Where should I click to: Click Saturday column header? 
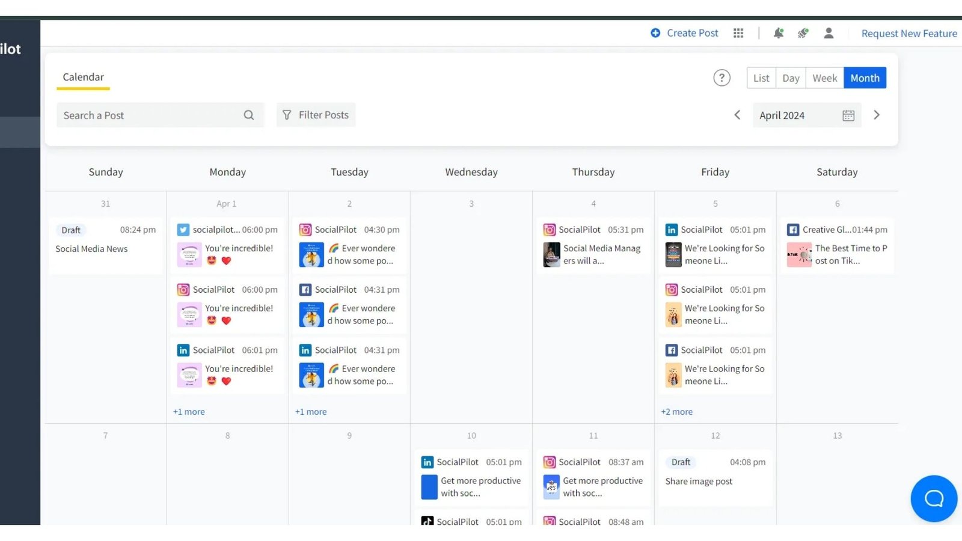click(x=837, y=172)
